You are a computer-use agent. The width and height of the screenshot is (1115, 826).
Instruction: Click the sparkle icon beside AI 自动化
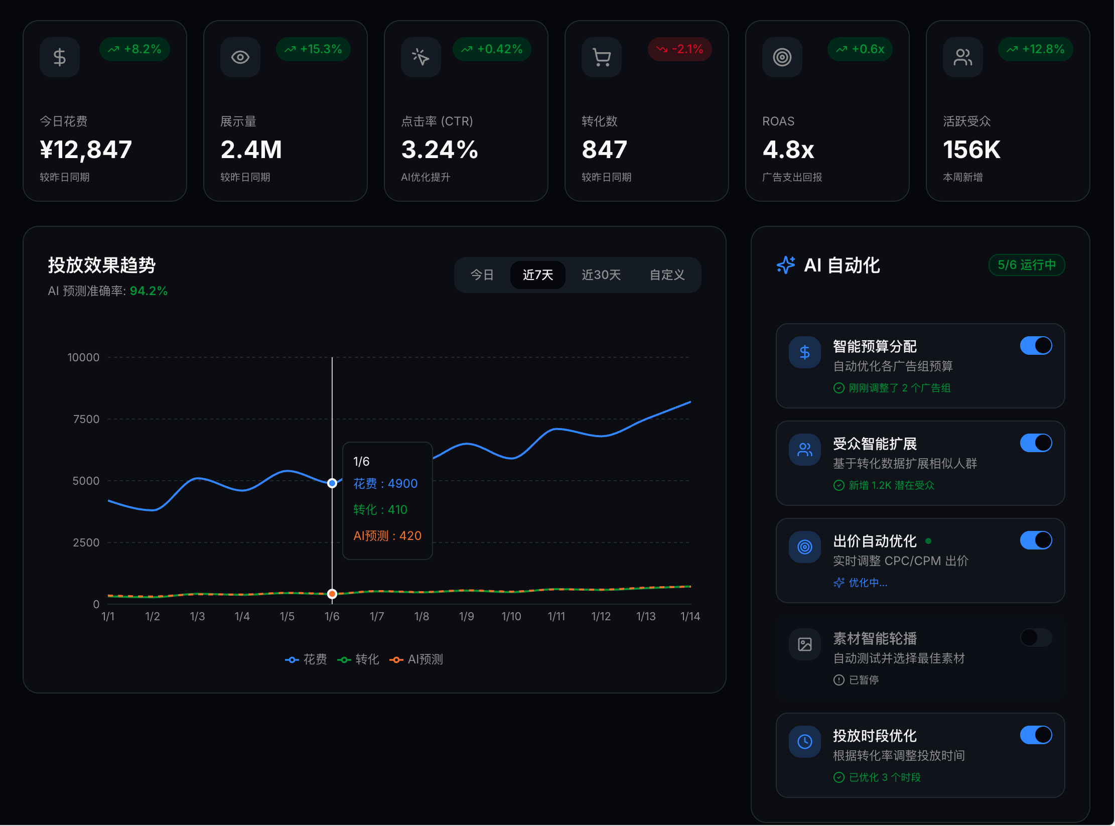point(786,265)
